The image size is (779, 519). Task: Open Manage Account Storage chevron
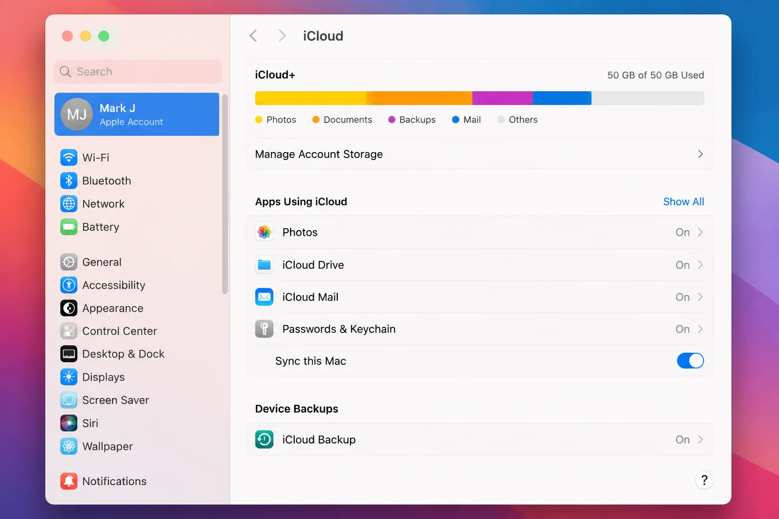tap(700, 154)
